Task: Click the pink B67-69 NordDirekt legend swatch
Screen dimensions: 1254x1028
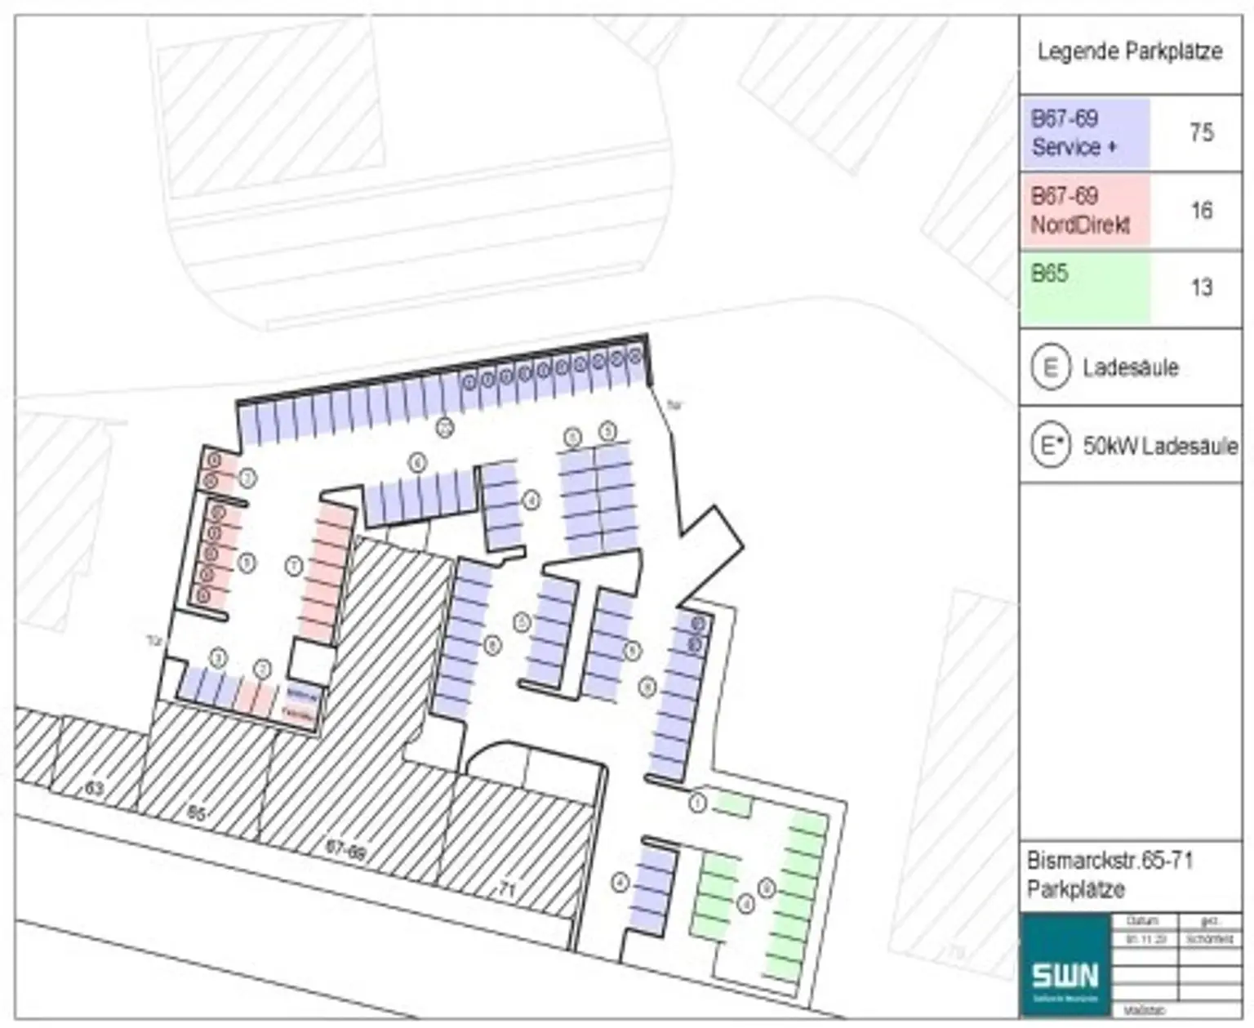Action: point(1086,211)
